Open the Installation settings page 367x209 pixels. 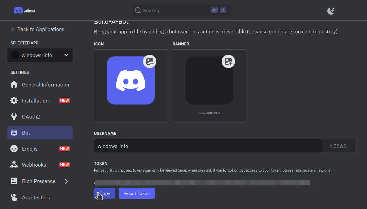click(x=40, y=101)
